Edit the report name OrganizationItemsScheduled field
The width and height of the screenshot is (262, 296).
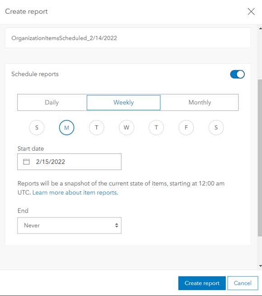point(128,38)
